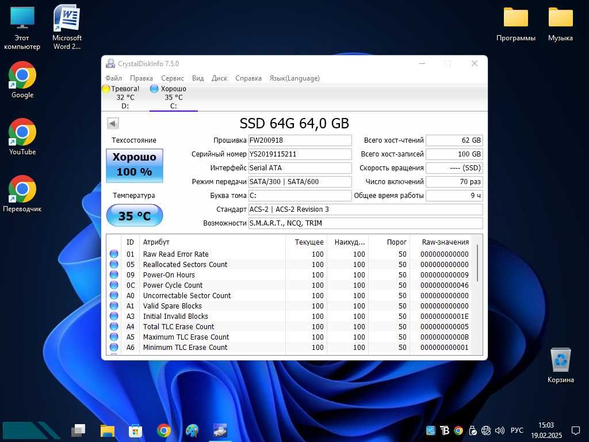Select the Этот компьютер desktop icon
The height and width of the screenshot is (442, 589).
tap(22, 28)
